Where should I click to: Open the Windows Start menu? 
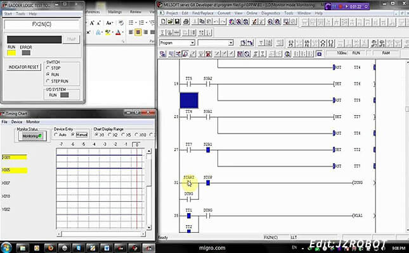click(8, 246)
